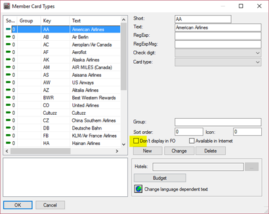Viewport: 269px width, 214px height.
Task: Click green arrow icon in Hainan Airlines row
Action: [x=8, y=143]
